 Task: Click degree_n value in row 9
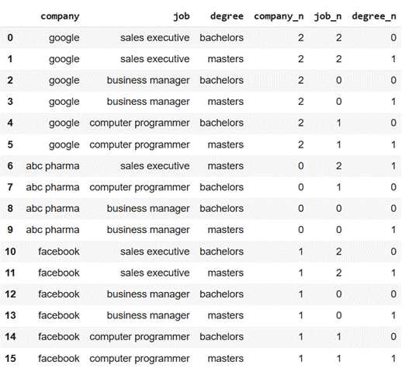pos(393,230)
